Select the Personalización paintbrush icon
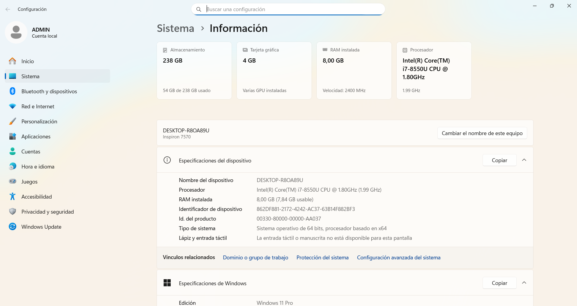The width and height of the screenshot is (577, 306). (x=12, y=121)
